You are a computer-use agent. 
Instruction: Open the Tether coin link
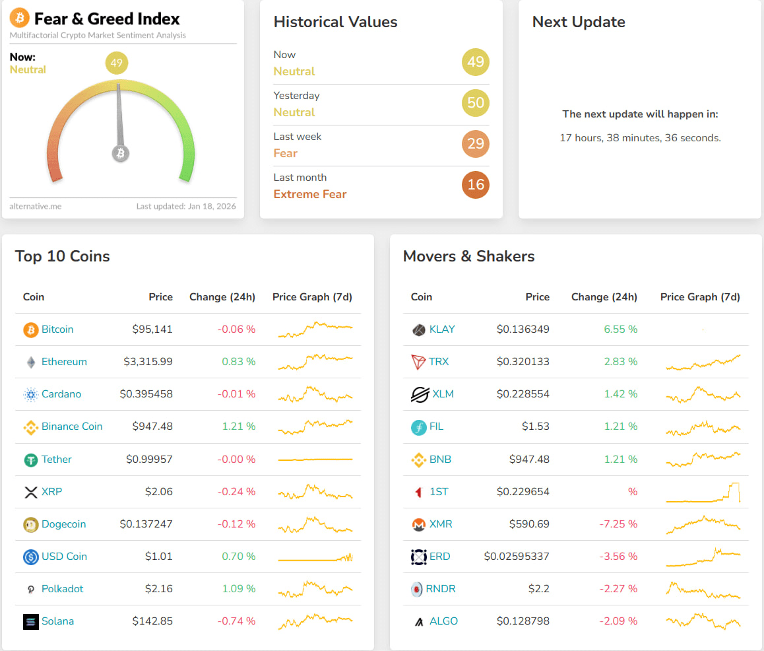coord(57,459)
